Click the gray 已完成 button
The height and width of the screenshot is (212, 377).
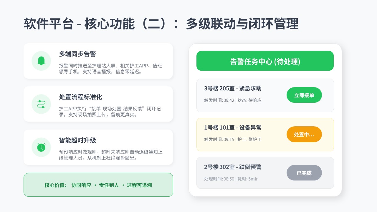[304, 173]
